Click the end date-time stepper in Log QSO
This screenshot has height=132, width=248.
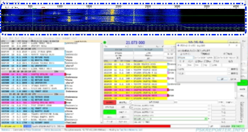click(x=237, y=58)
